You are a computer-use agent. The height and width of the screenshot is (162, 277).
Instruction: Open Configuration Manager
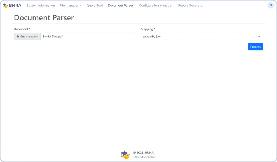click(156, 5)
